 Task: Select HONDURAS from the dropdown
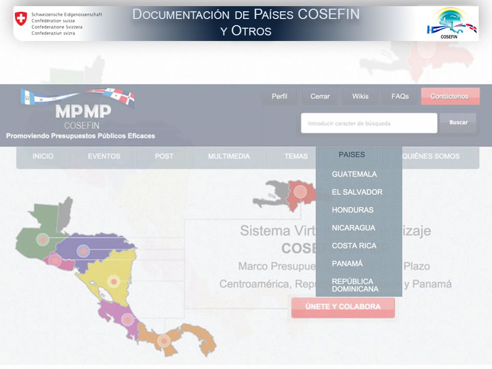353,210
